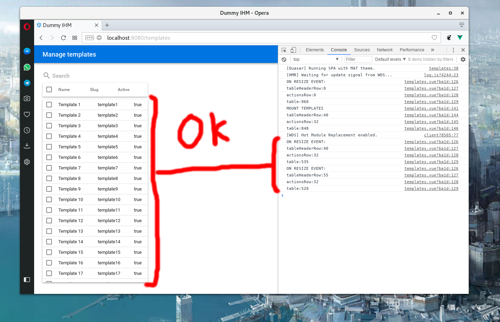This screenshot has height=322, width=500.
Task: Sort table by Active column
Action: click(123, 90)
